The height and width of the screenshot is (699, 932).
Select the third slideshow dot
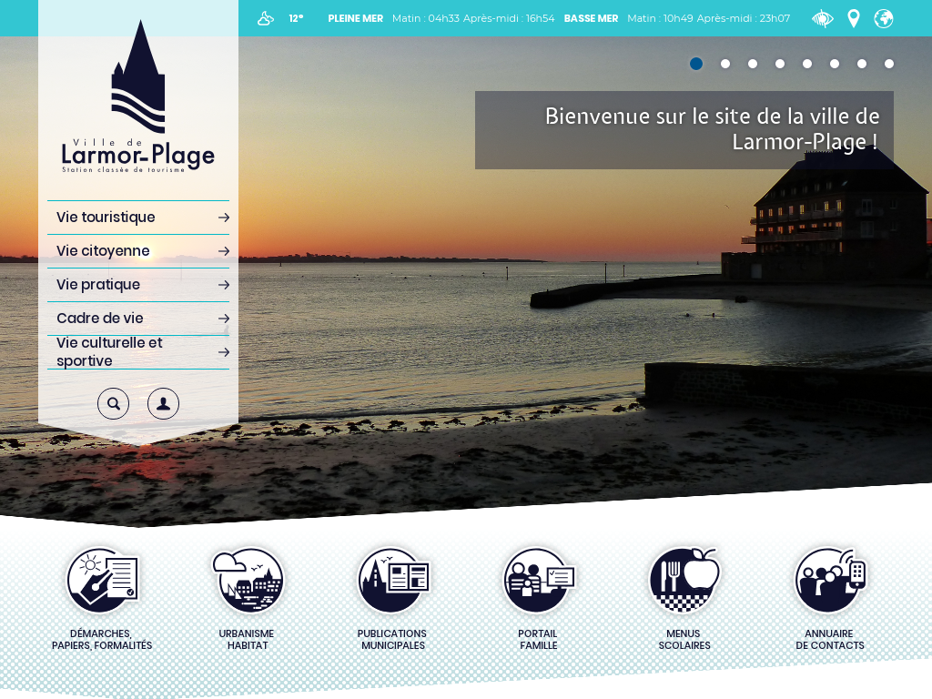[753, 64]
